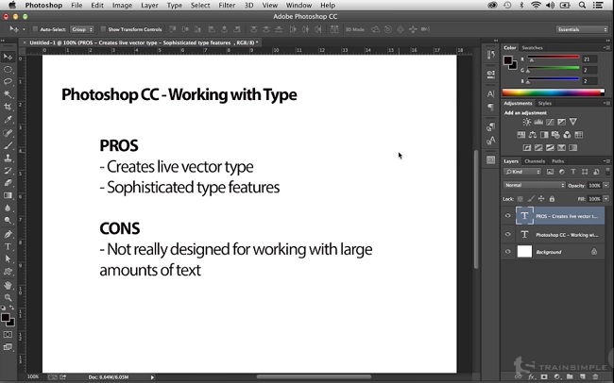This screenshot has height=383, width=614.
Task: Pick a color from the spectrum ramp
Action: pos(554,92)
